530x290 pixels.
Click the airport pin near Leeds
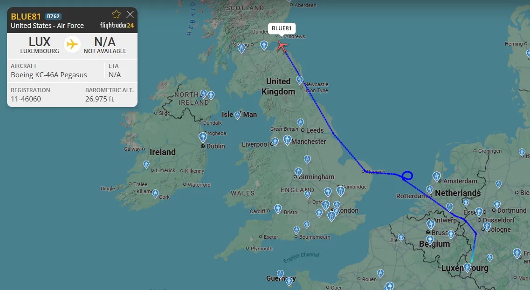tap(300, 123)
